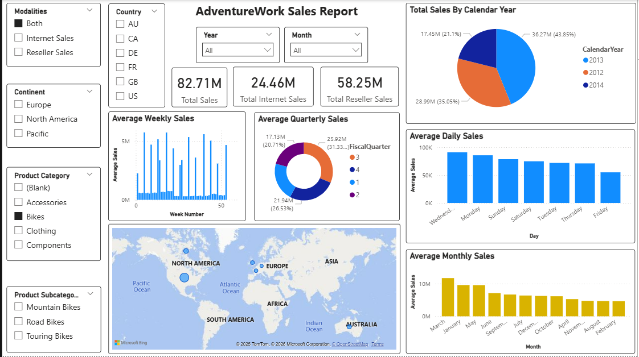Click the 82.71M Total Sales card
639x357 pixels.
tap(199, 88)
